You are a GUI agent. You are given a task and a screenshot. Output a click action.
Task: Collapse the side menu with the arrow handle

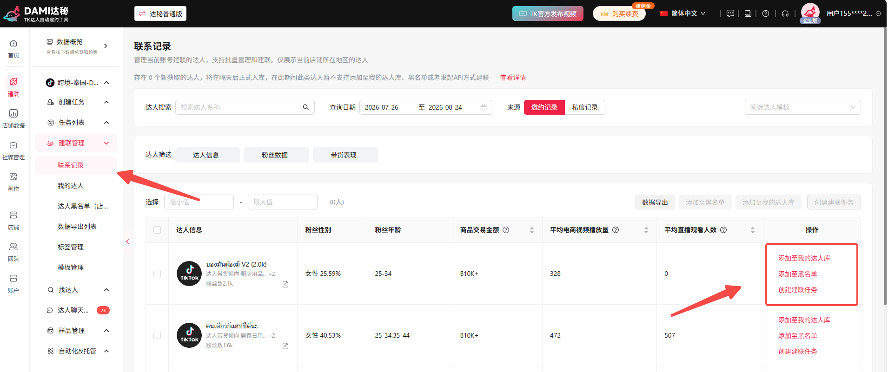tap(127, 241)
